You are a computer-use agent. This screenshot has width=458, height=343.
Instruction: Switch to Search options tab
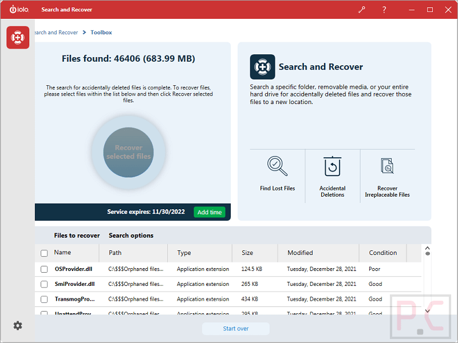[x=131, y=236]
